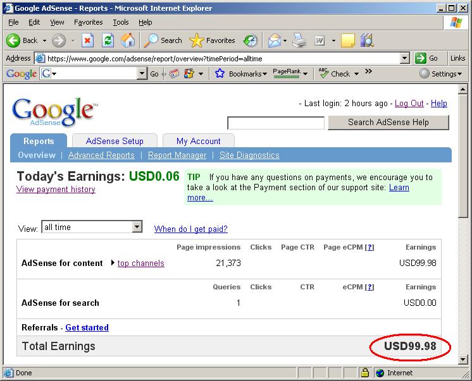Open Advanced Reports link
The width and height of the screenshot is (472, 381).
[101, 155]
